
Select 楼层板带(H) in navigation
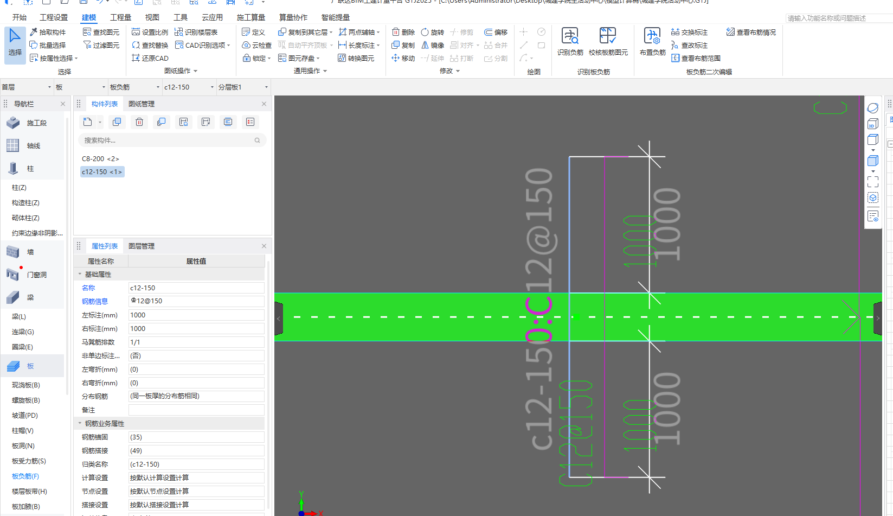(29, 491)
